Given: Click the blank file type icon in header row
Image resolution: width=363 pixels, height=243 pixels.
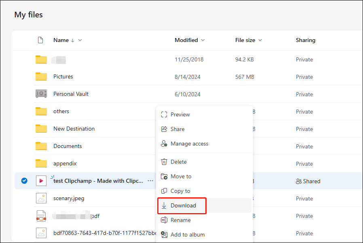Looking at the screenshot, I should (x=40, y=40).
